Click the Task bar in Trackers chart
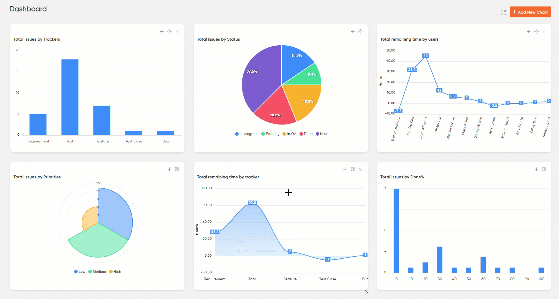559x299 pixels. pos(70,97)
